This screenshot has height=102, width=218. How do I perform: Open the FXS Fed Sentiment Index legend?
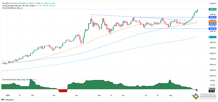tap(14, 79)
